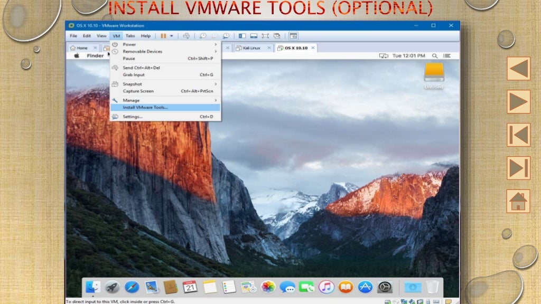
Task: Open FaceTime from the dock
Action: 307,287
